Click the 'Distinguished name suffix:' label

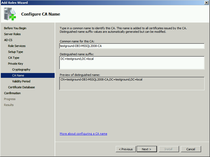(x=77, y=54)
